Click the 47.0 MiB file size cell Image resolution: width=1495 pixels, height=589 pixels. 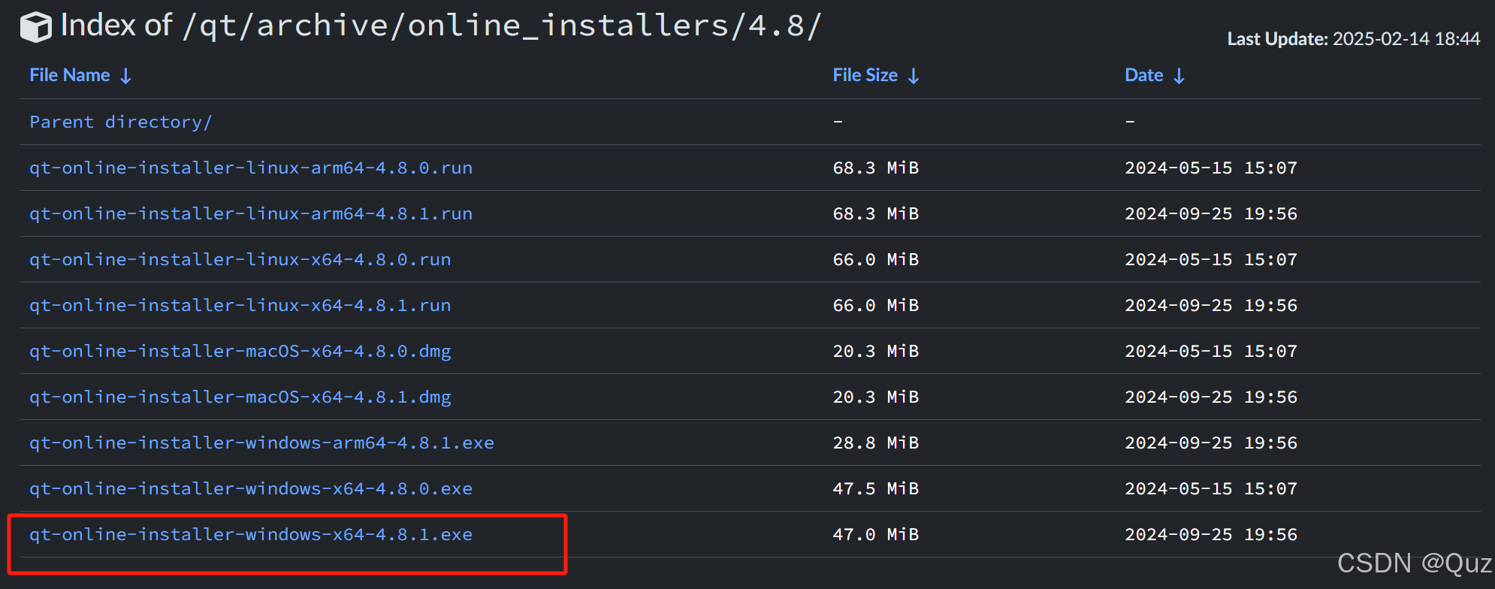(x=876, y=534)
